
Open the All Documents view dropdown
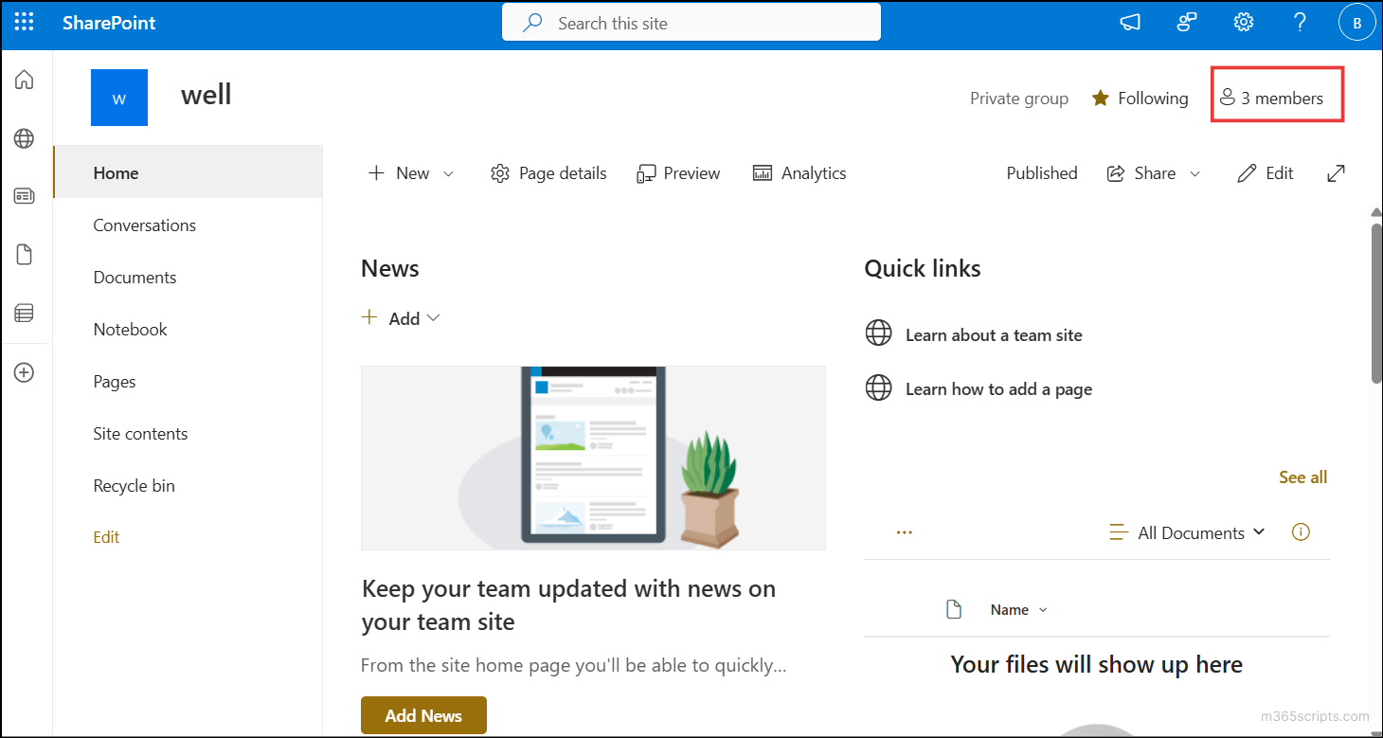(1187, 532)
